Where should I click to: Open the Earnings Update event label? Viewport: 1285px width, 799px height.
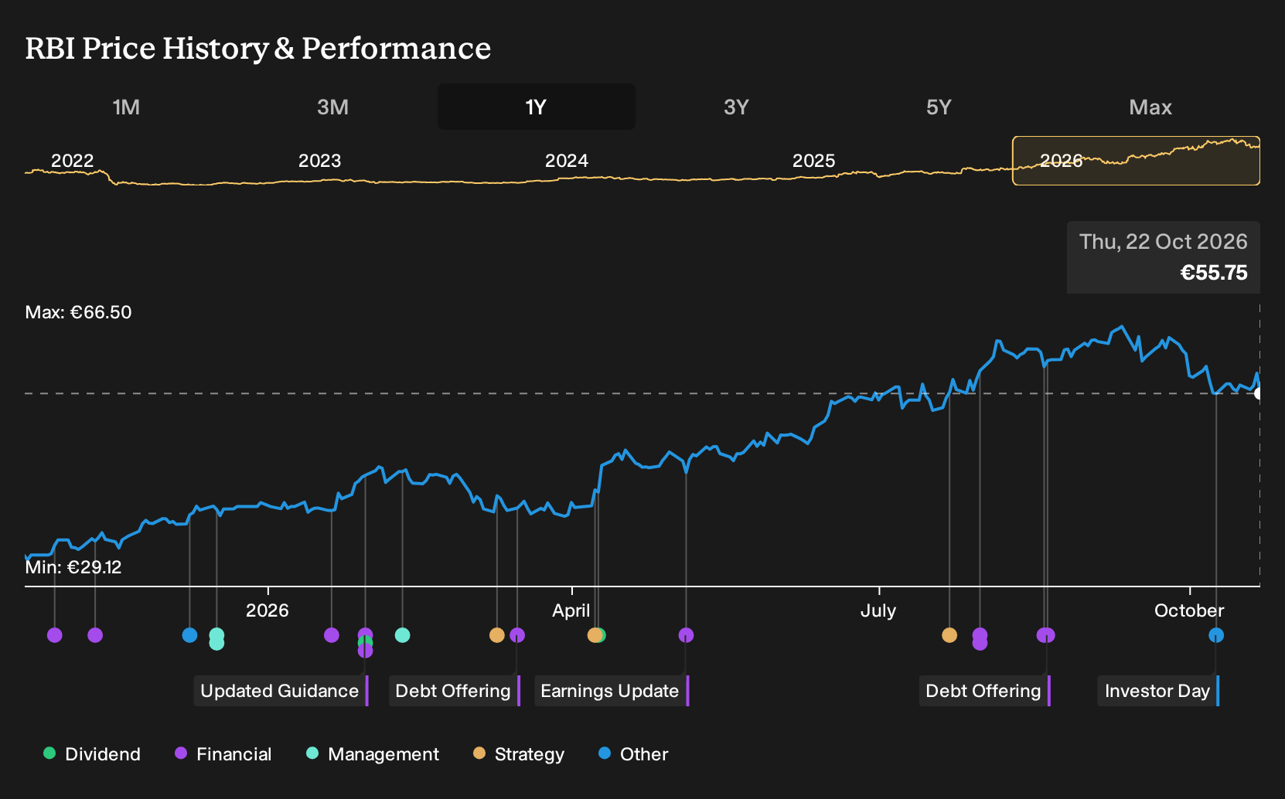point(611,691)
